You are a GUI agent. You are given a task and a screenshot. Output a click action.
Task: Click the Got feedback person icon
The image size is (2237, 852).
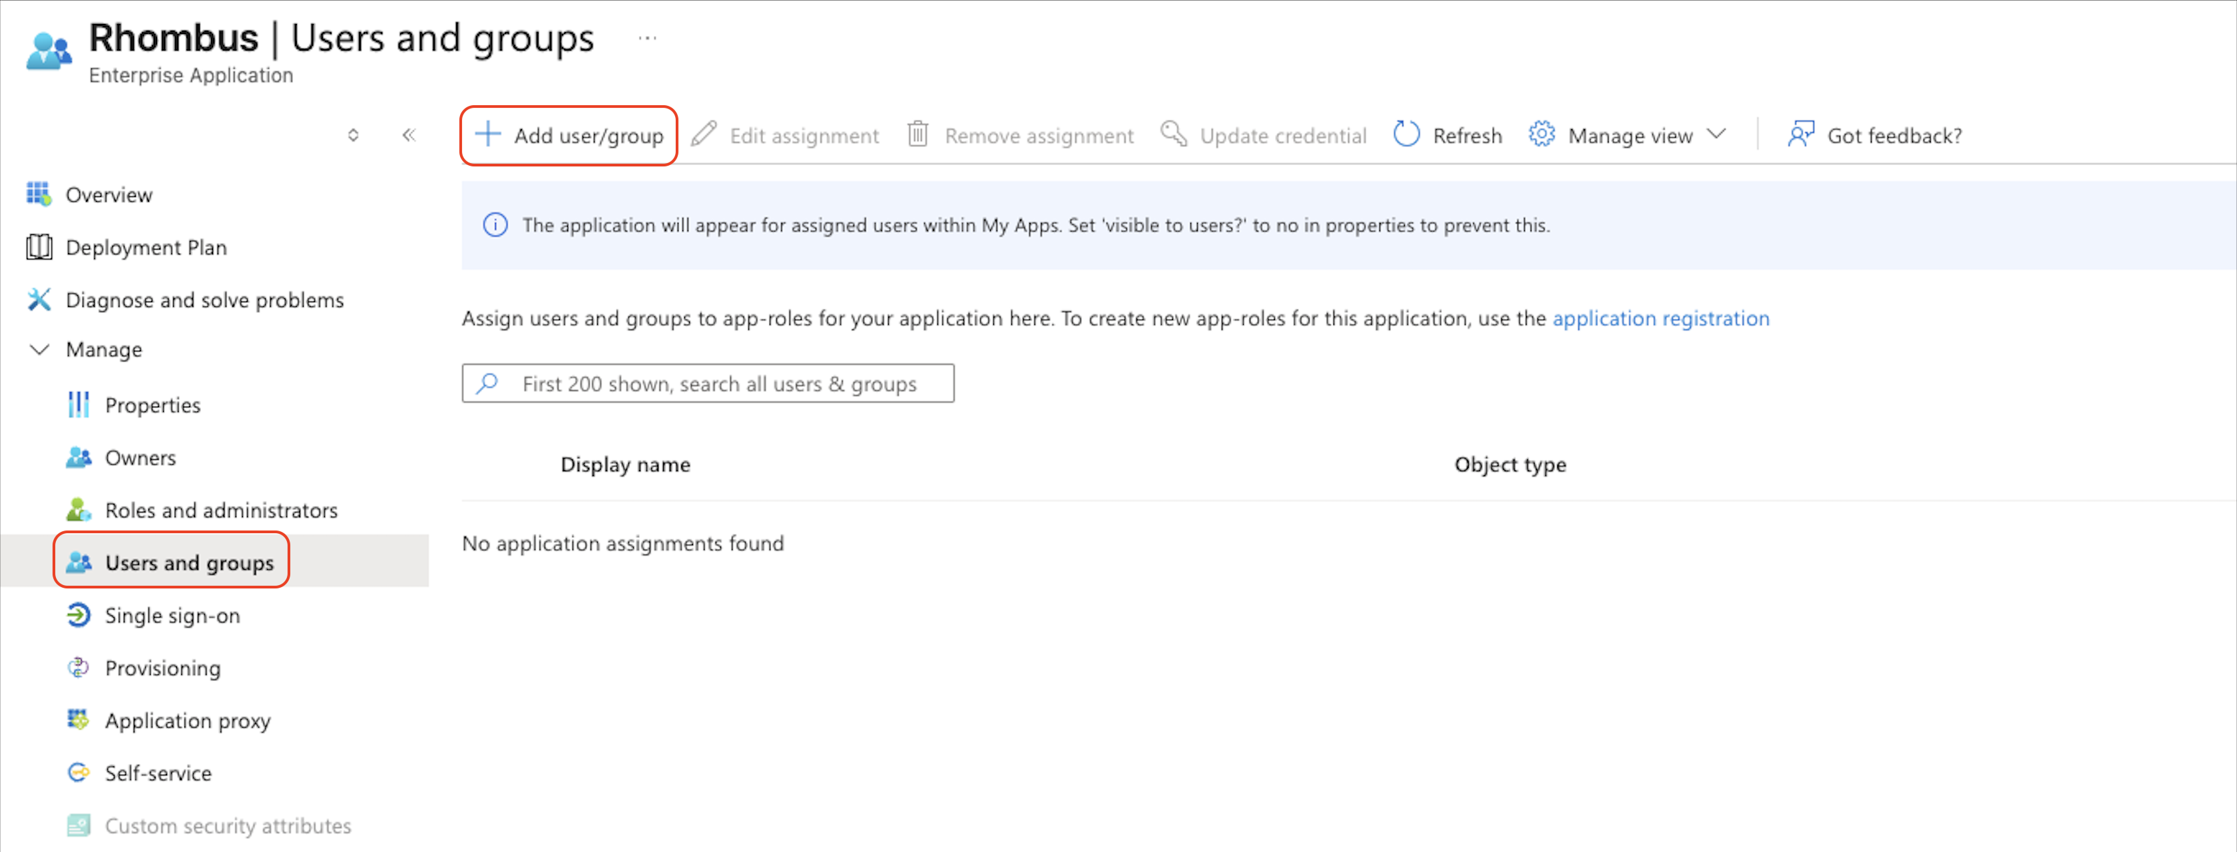click(x=1800, y=134)
